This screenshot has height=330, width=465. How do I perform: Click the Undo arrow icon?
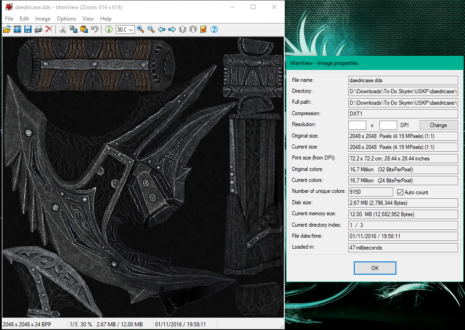95,30
